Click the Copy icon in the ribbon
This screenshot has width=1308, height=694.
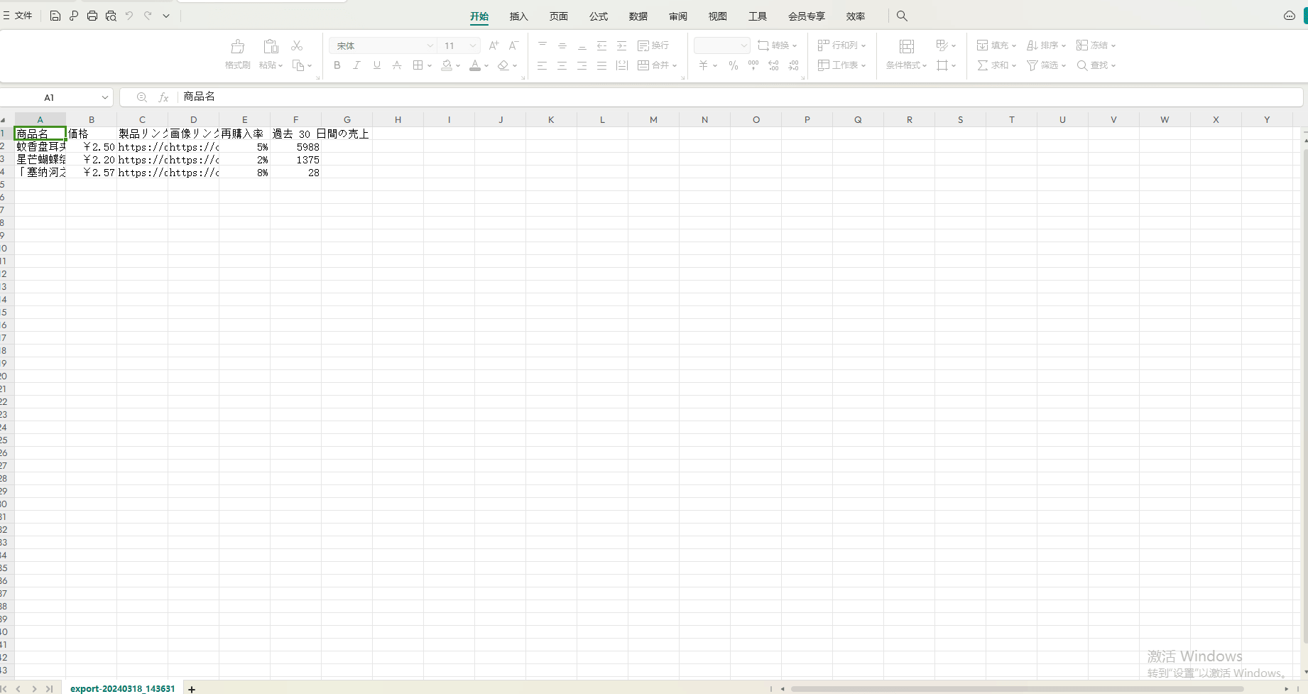click(x=299, y=65)
